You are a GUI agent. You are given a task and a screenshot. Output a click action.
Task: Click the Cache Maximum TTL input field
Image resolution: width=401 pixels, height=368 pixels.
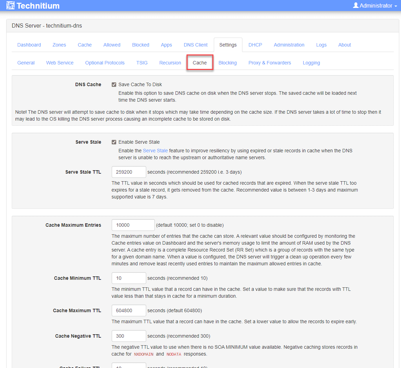[129, 310]
